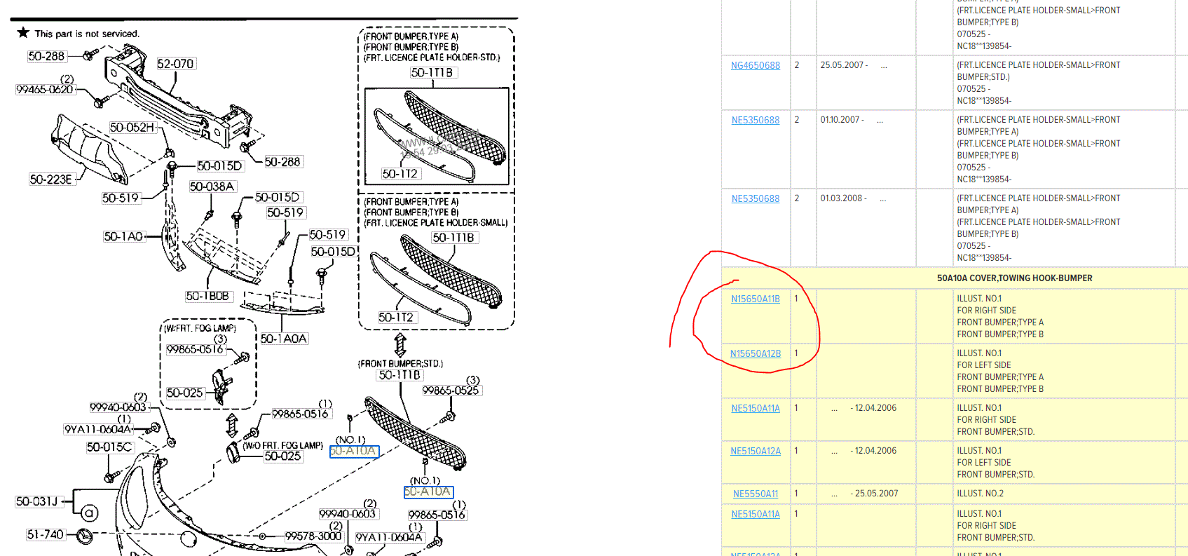This screenshot has width=1188, height=556.
Task: Select the 52-070 label in diagram
Action: pyautogui.click(x=175, y=64)
